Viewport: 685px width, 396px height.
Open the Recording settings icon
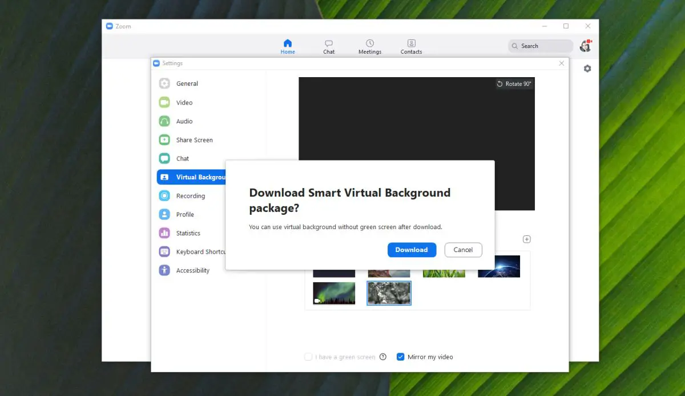[x=164, y=196]
